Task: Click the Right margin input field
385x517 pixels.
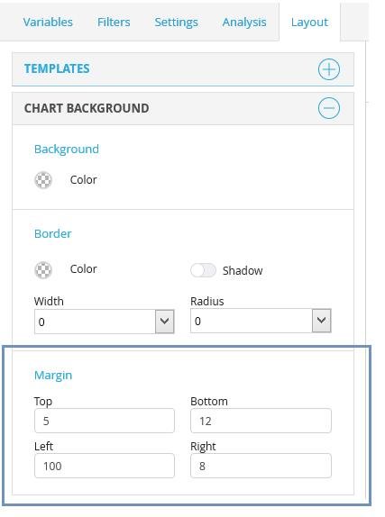Action: point(261,466)
